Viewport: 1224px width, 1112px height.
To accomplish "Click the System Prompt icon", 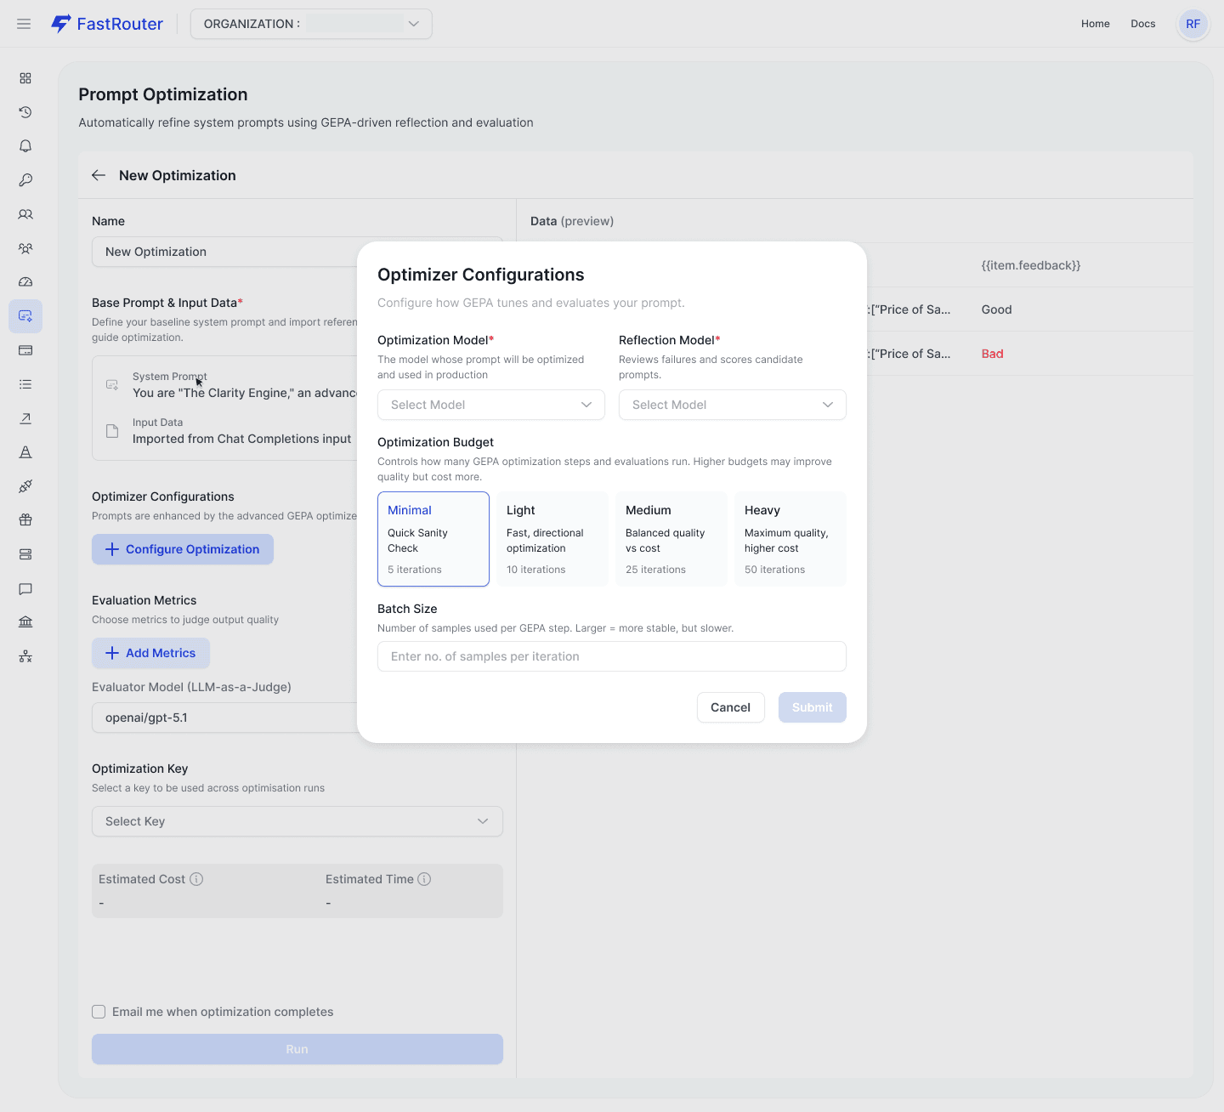I will (x=112, y=385).
